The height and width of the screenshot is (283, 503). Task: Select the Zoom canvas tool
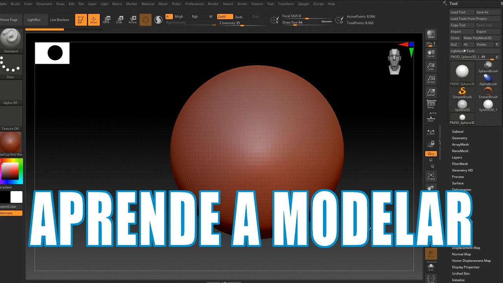[431, 66]
